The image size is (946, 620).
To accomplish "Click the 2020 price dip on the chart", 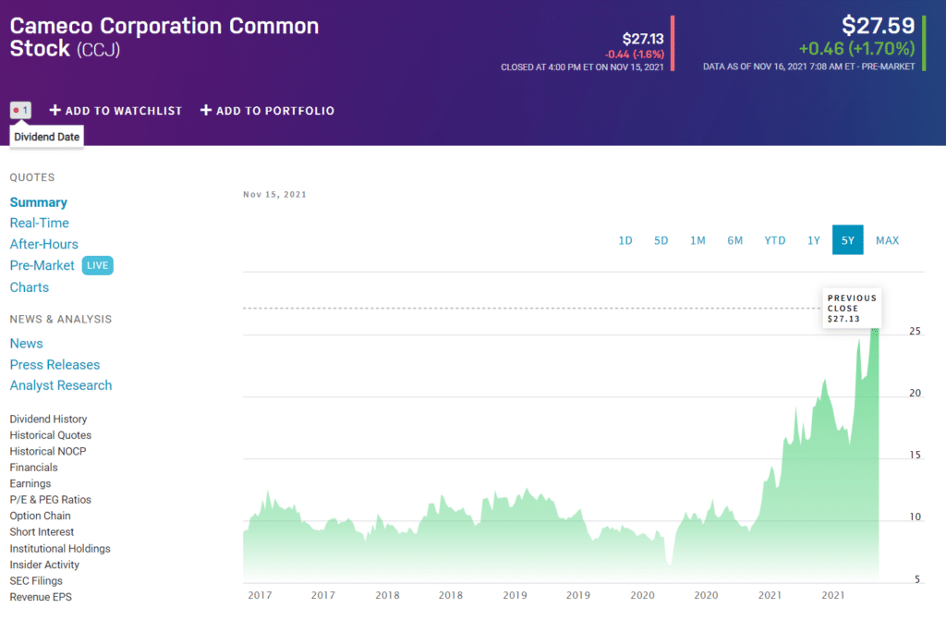I will 669,564.
